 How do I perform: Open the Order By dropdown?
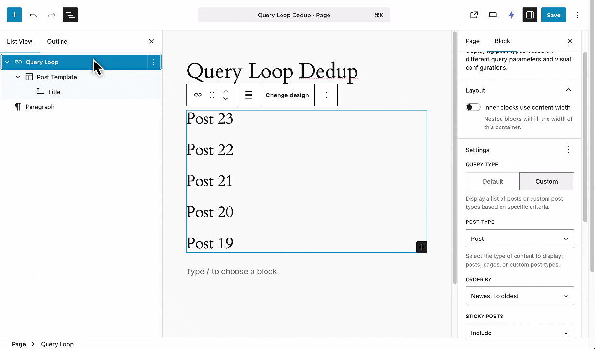(x=520, y=296)
